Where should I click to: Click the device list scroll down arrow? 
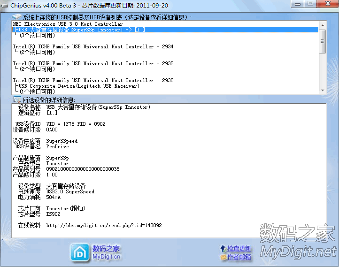point(323,91)
